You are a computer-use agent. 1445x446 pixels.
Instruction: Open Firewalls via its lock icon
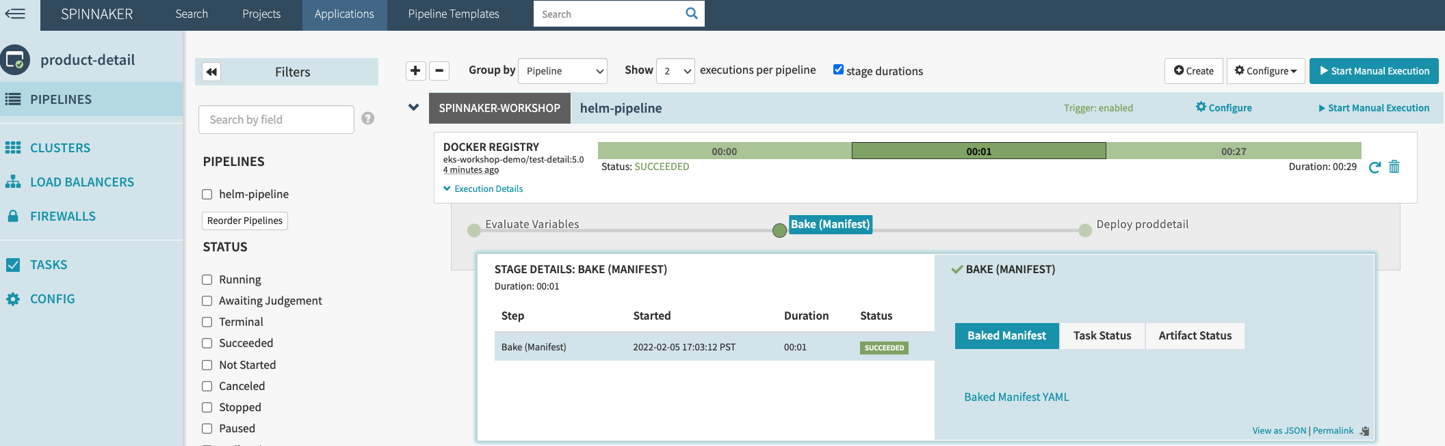tap(13, 216)
